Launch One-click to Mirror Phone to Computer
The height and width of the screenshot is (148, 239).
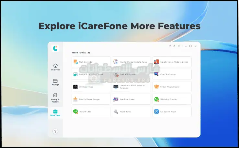(131, 87)
